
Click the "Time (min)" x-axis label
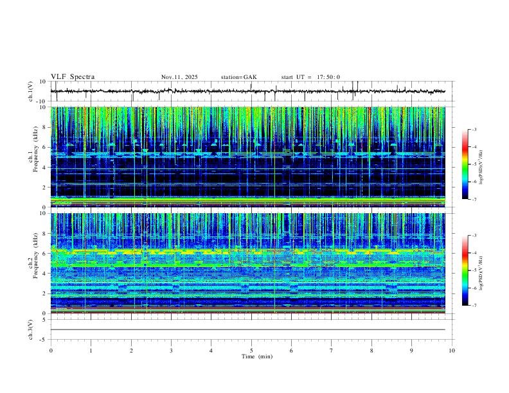click(x=257, y=356)
